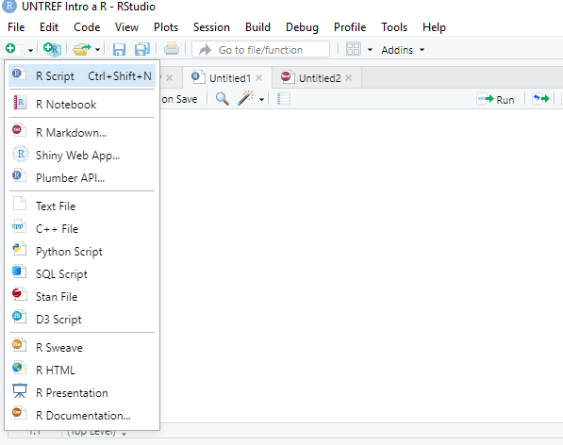Choose R Presentation option
The width and height of the screenshot is (563, 445).
click(x=82, y=392)
